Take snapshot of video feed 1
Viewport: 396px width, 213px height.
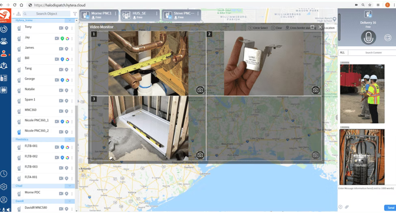pyautogui.click(x=200, y=90)
